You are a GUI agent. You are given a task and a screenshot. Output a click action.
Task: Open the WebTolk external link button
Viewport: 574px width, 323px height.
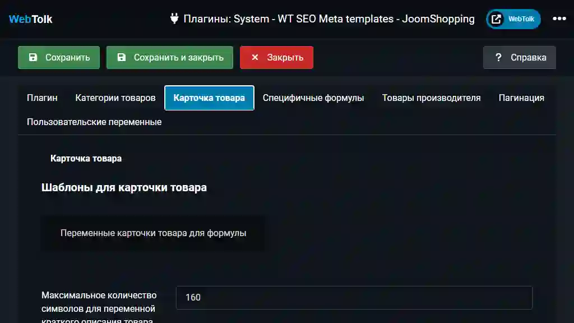coord(513,19)
